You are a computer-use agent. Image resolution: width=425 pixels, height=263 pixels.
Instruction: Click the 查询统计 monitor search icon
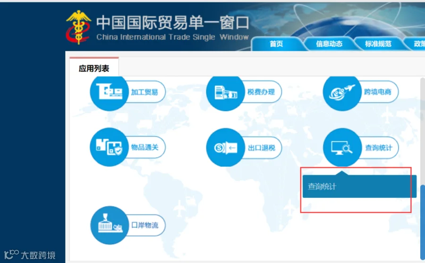[342, 148]
